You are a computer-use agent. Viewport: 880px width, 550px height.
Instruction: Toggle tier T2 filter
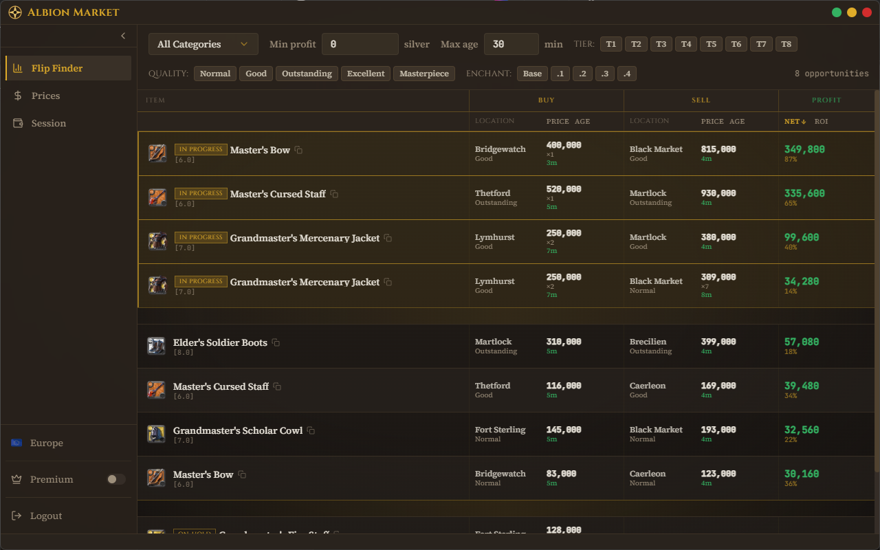pyautogui.click(x=636, y=44)
